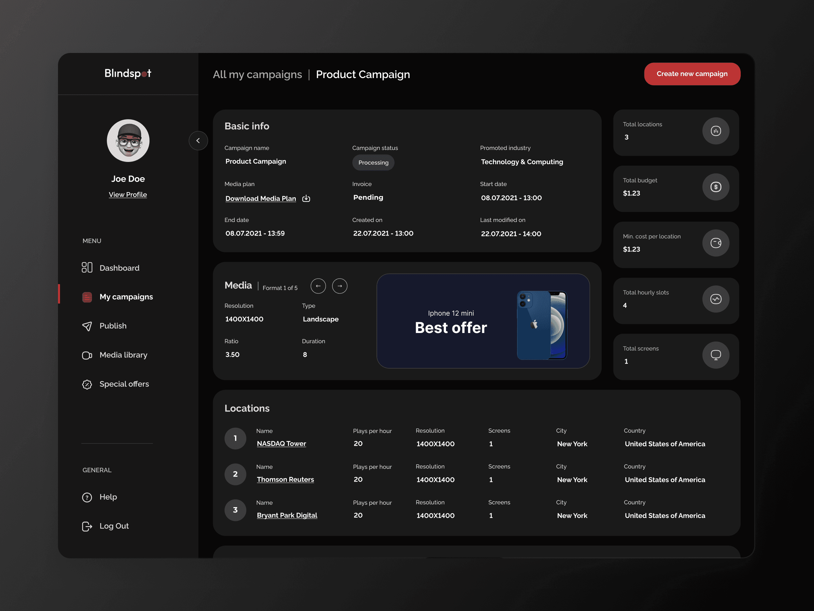Click the Special offers badge icon
This screenshot has height=611, width=814.
click(87, 384)
